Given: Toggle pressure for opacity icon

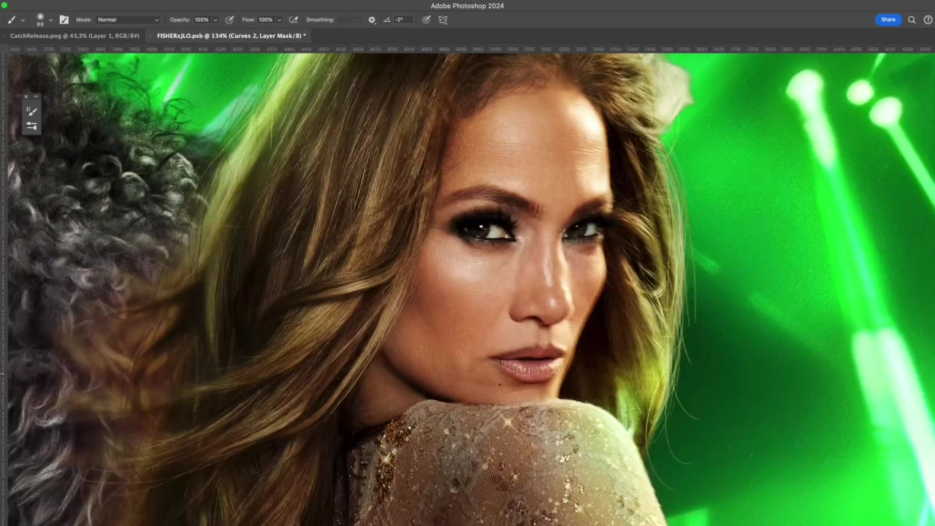Looking at the screenshot, I should pos(229,20).
